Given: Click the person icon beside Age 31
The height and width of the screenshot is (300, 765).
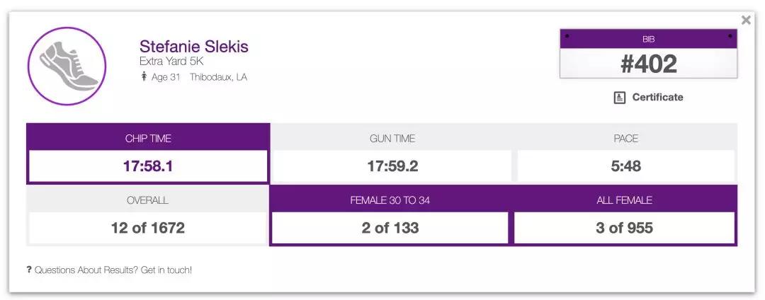Looking at the screenshot, I should tap(144, 77).
